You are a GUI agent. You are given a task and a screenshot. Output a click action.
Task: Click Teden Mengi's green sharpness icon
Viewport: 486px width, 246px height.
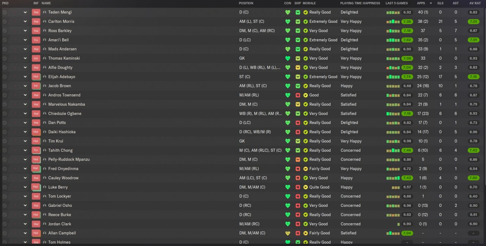pos(298,12)
